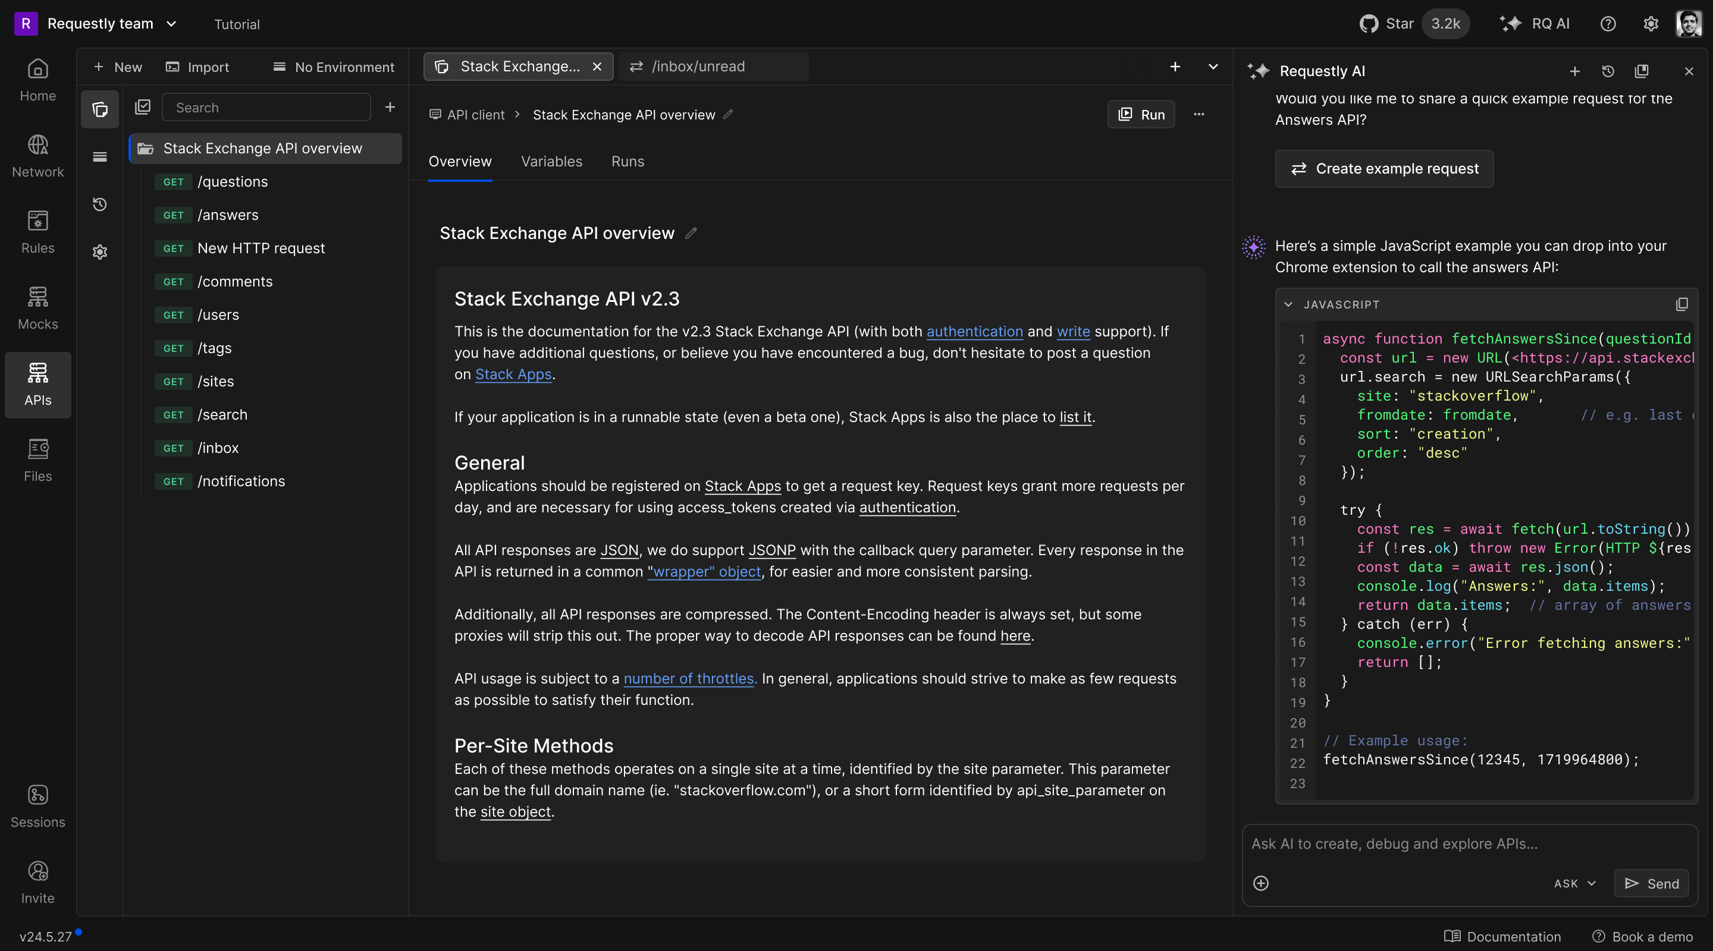Close the Stack Exchange tab
This screenshot has width=1713, height=951.
(597, 67)
